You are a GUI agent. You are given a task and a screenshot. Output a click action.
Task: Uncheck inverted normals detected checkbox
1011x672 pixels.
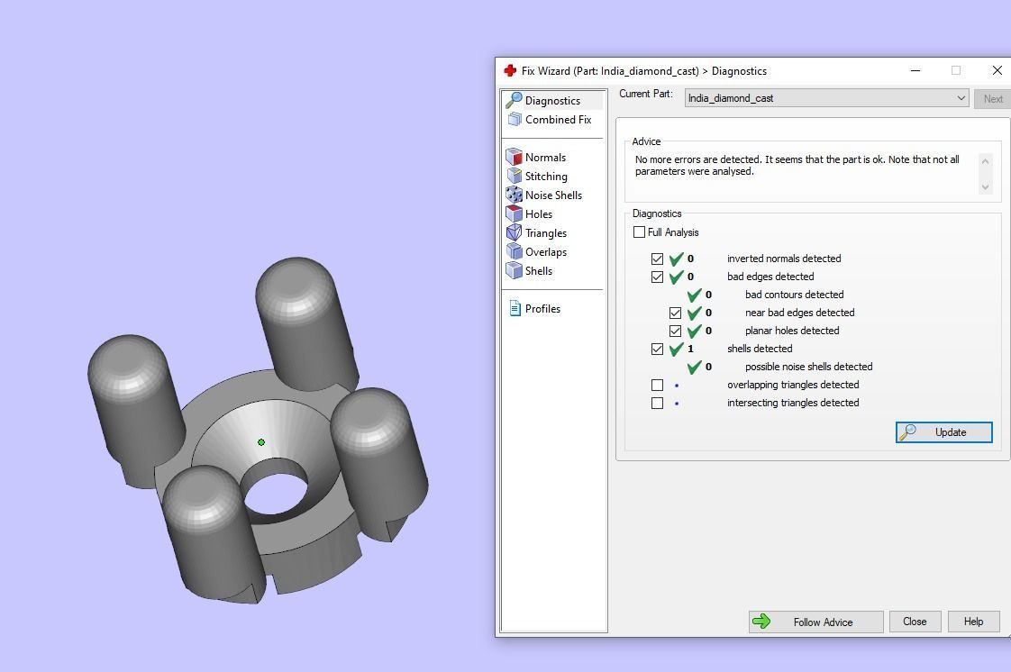click(x=657, y=259)
